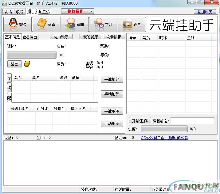220x194 pixels.
Task: Sort friend list by 编号 column
Action: click(x=134, y=38)
